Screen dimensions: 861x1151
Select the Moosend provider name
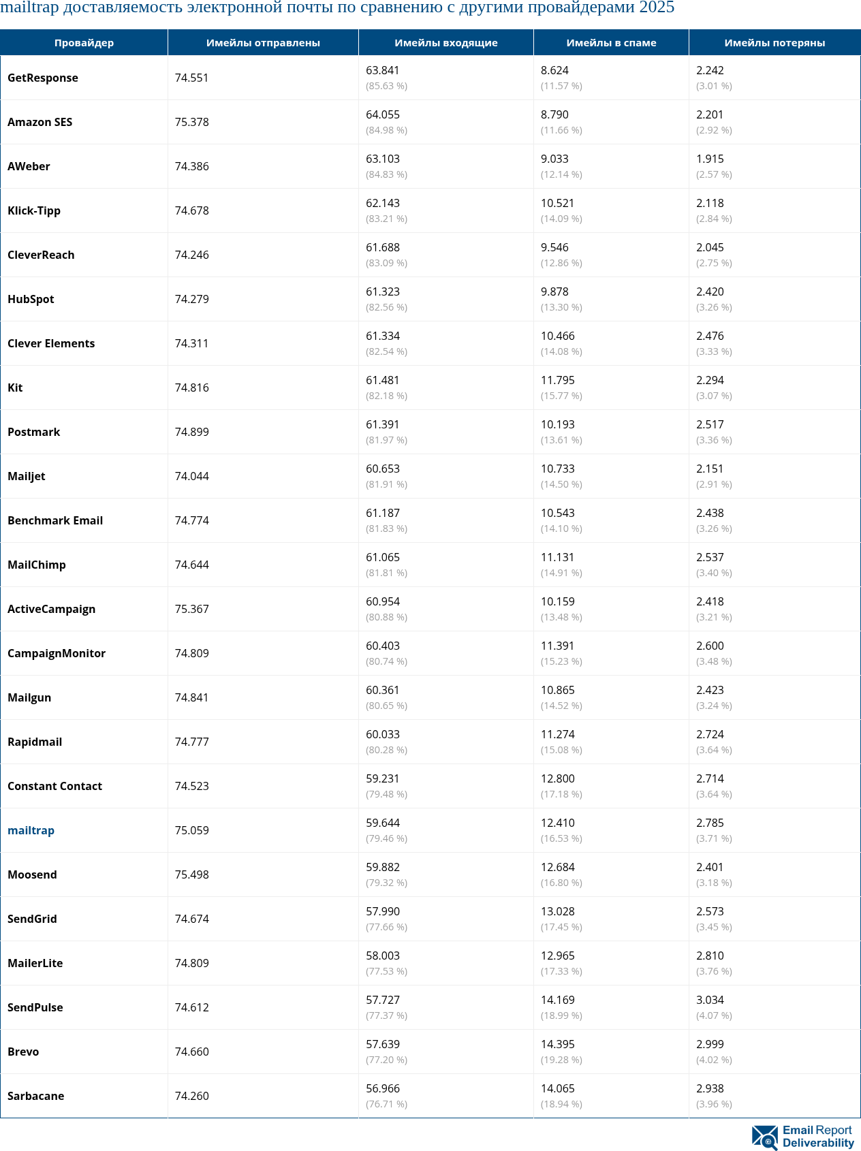tap(32, 874)
